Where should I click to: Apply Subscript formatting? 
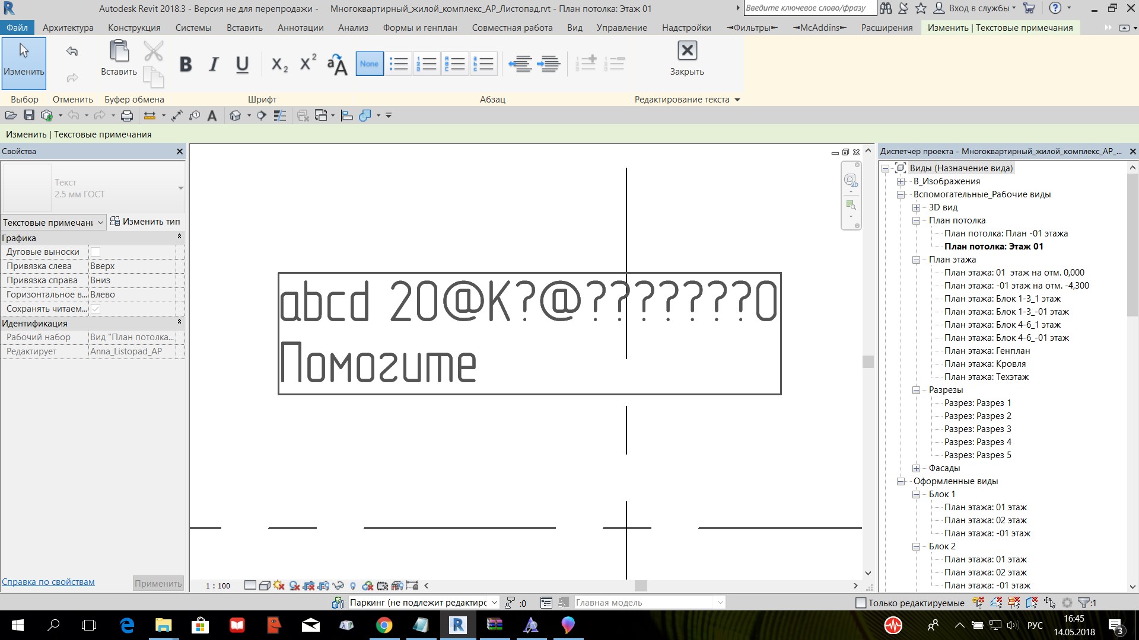pyautogui.click(x=279, y=64)
